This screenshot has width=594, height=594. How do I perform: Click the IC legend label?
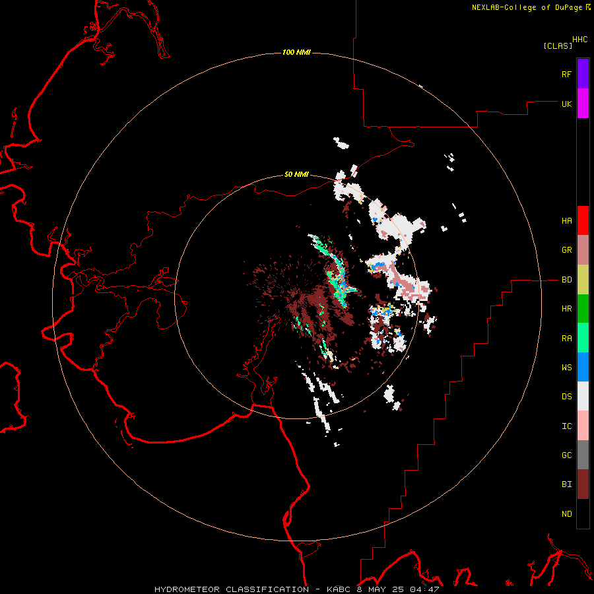pos(566,426)
